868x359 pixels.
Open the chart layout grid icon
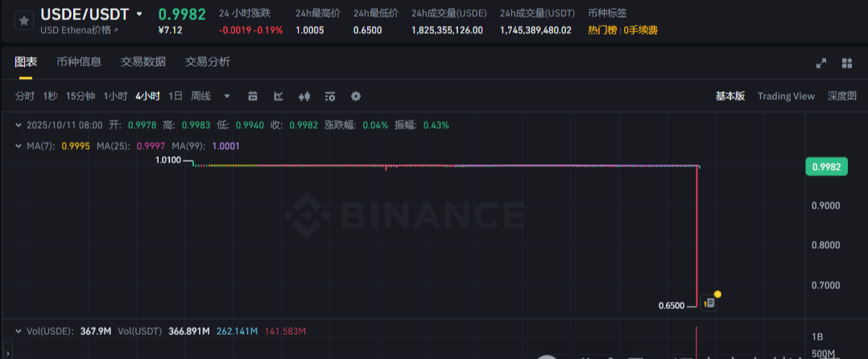[846, 63]
